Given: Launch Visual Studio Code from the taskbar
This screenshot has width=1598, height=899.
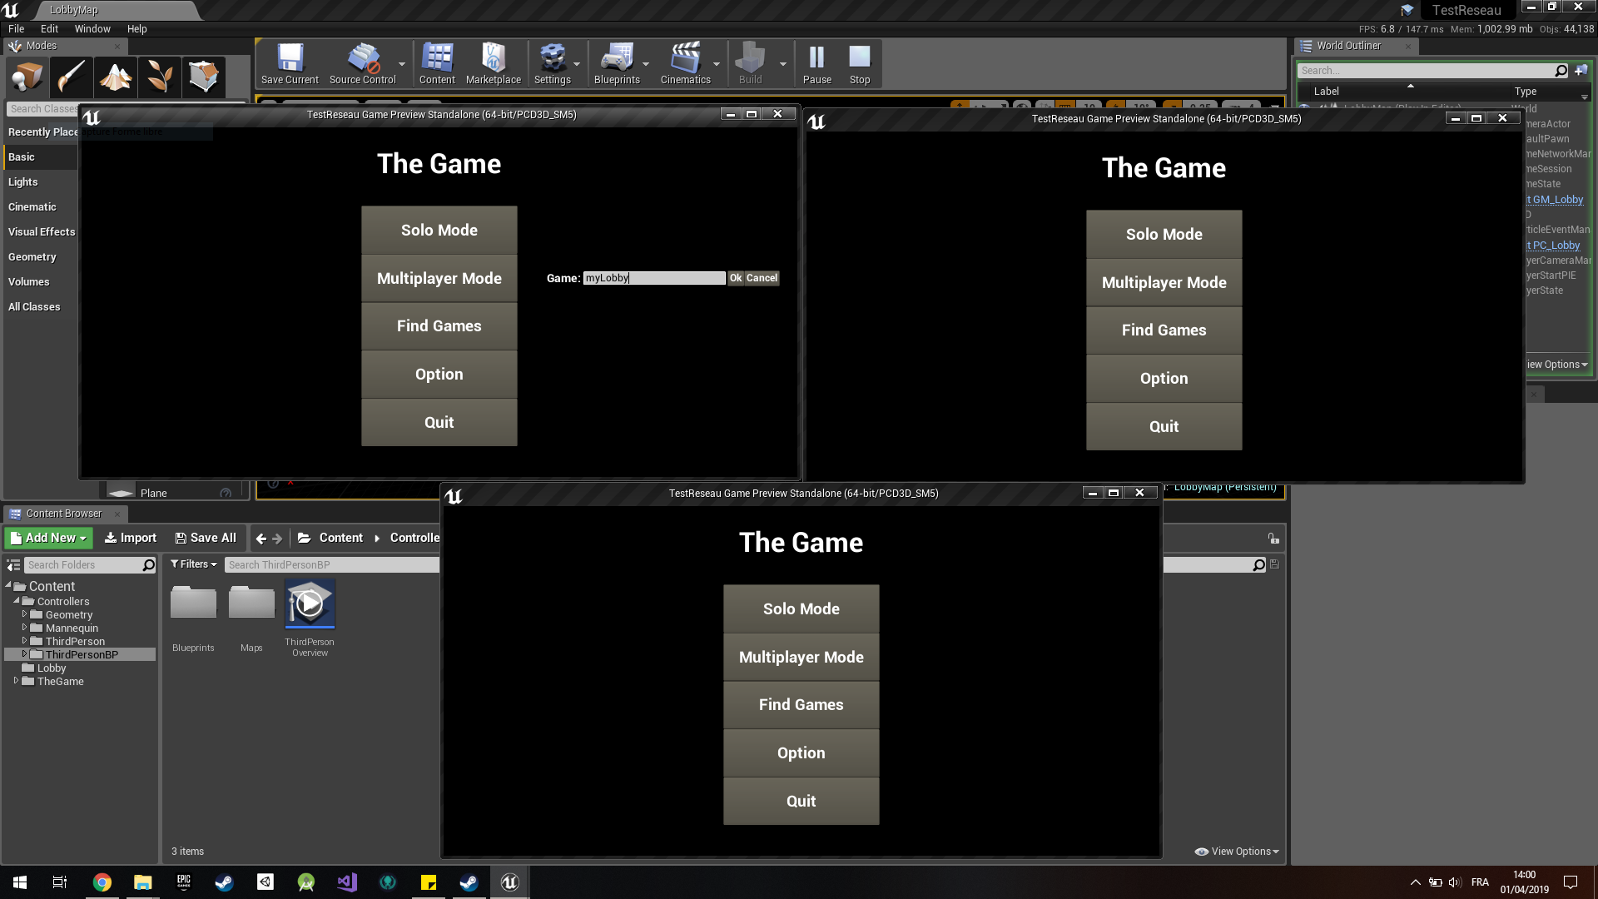Looking at the screenshot, I should pos(346,882).
